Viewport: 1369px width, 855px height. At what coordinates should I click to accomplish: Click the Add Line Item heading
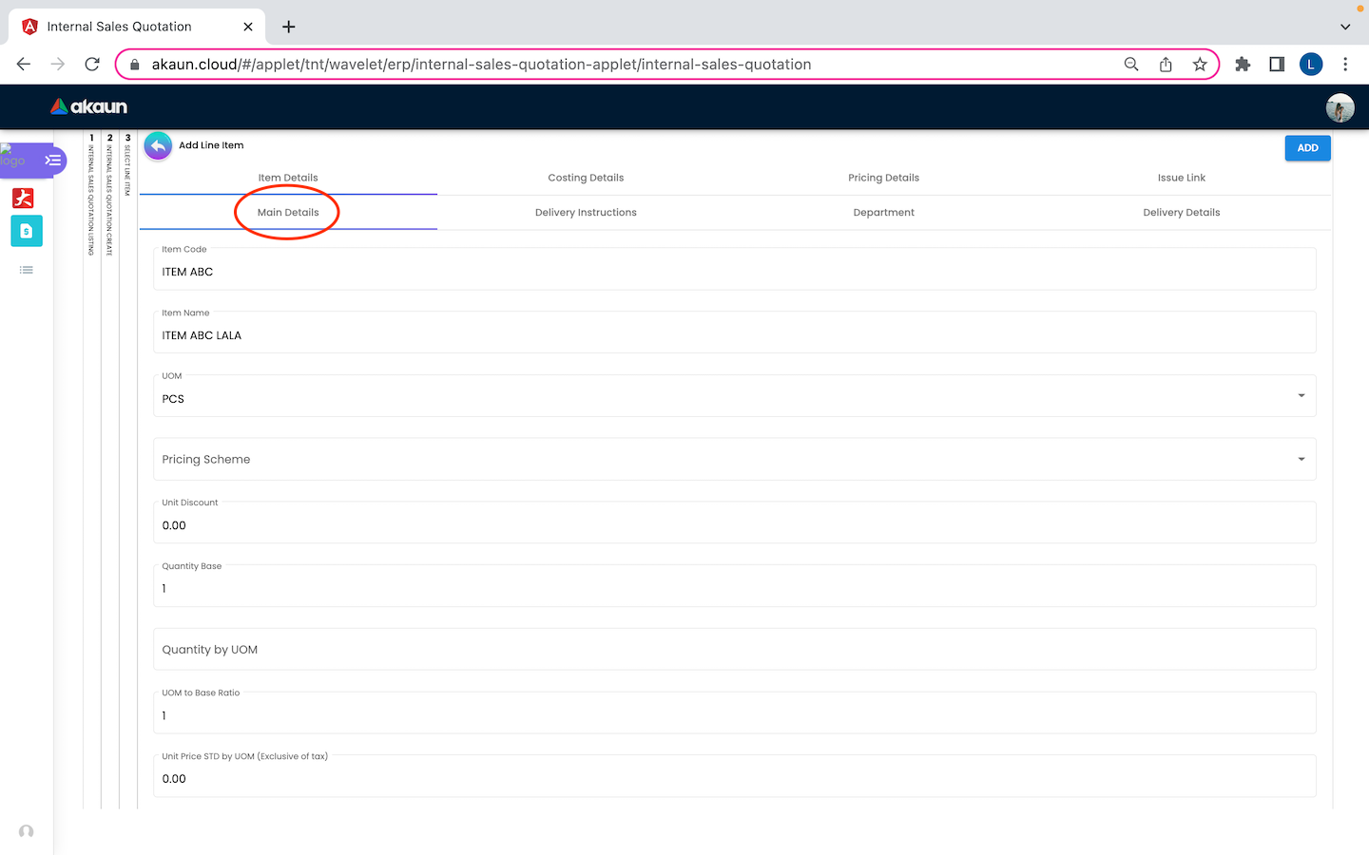211,145
